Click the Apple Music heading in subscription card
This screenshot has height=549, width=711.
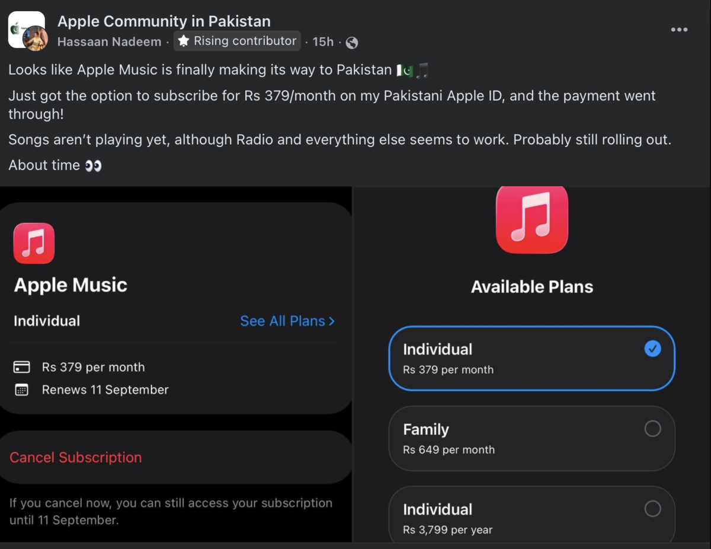(71, 285)
